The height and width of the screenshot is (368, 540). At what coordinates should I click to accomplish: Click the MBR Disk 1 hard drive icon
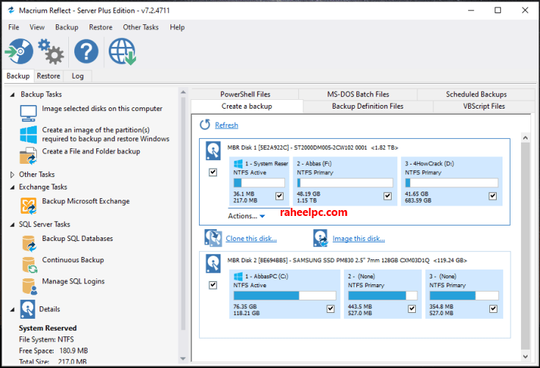coord(213,151)
